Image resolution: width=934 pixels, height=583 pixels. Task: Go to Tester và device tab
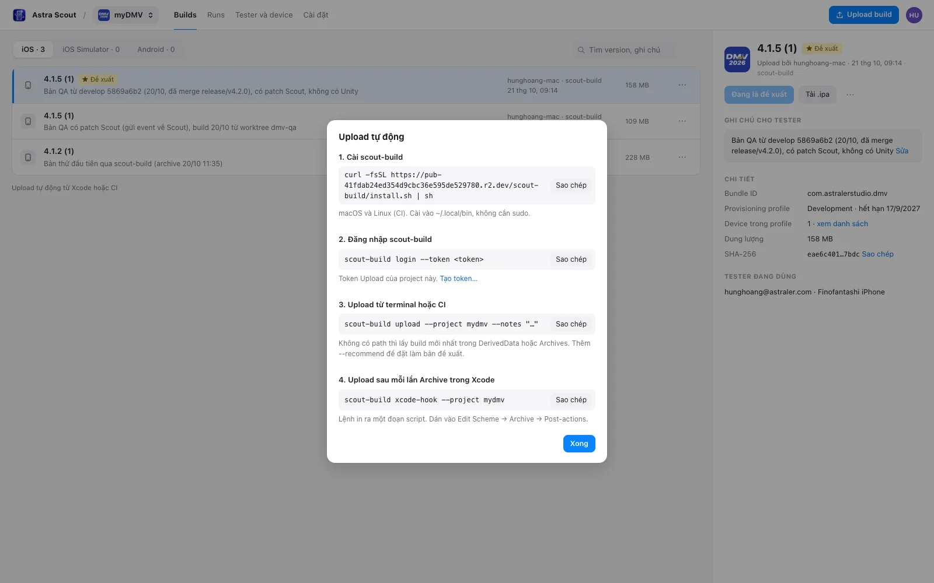264,15
